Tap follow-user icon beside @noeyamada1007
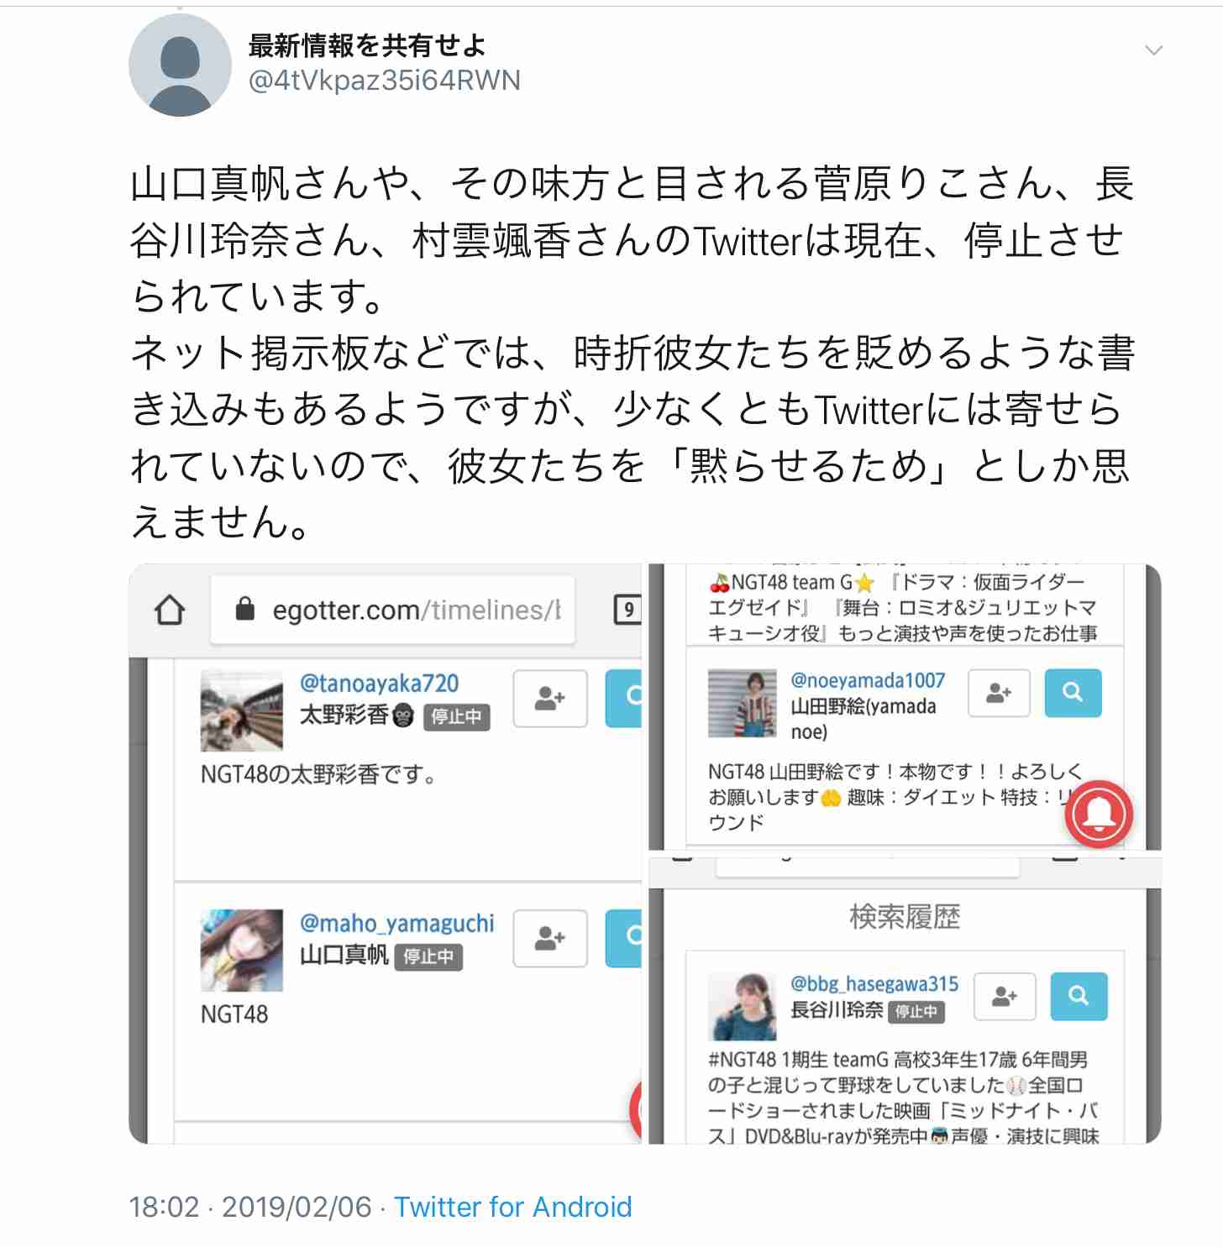 tap(999, 693)
